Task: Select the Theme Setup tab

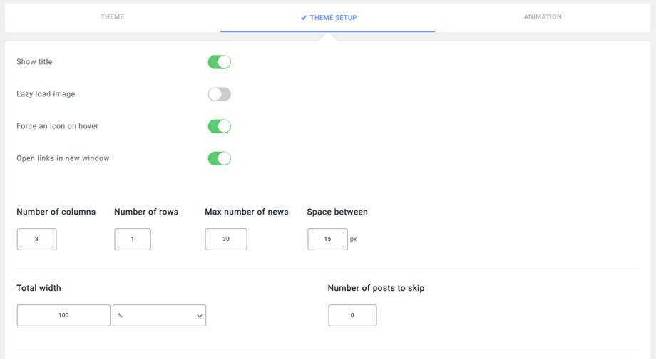Action: 333,18
